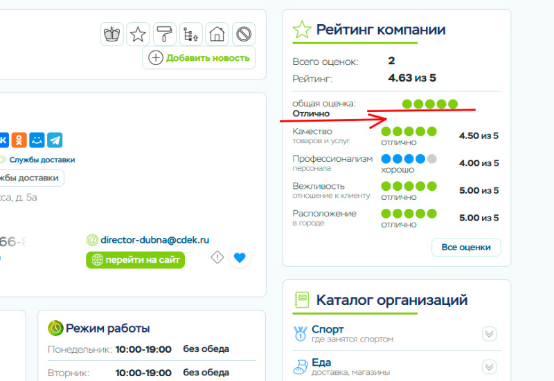Toggle the blue heart favorite button
Image resolution: width=554 pixels, height=381 pixels.
pos(240,258)
